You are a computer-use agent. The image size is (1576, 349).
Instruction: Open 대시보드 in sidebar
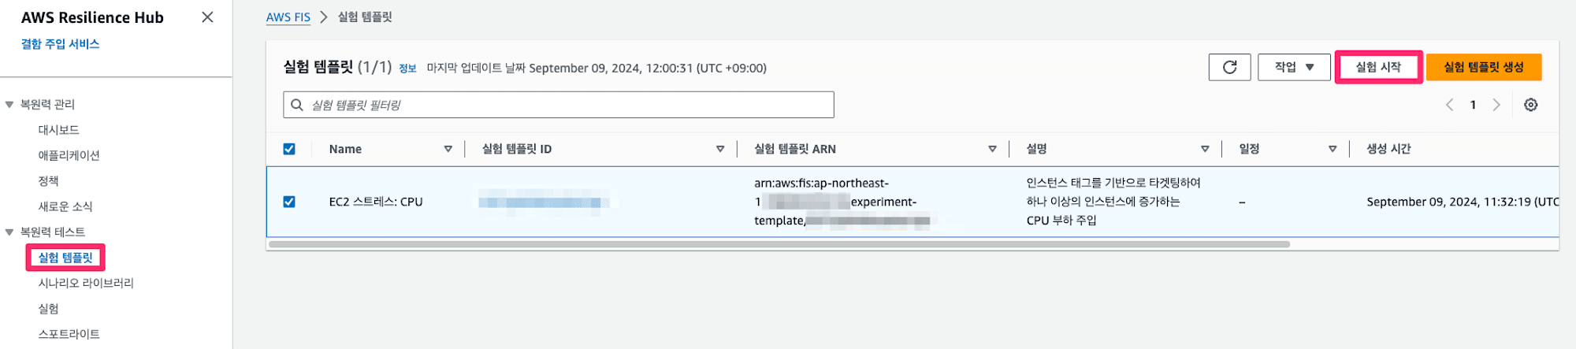[x=58, y=130]
